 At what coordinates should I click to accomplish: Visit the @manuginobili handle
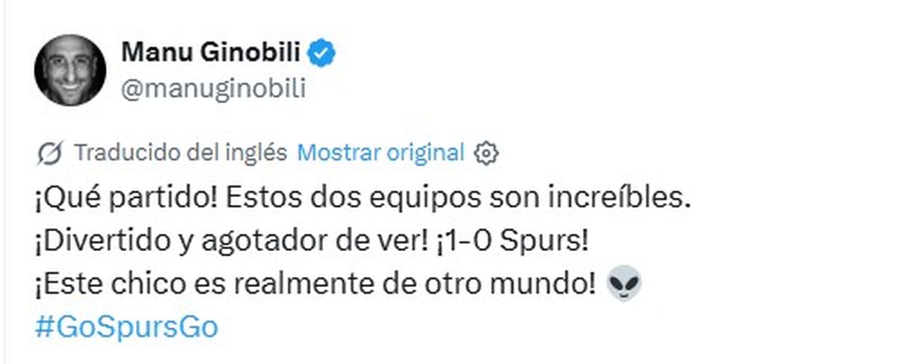pyautogui.click(x=213, y=89)
